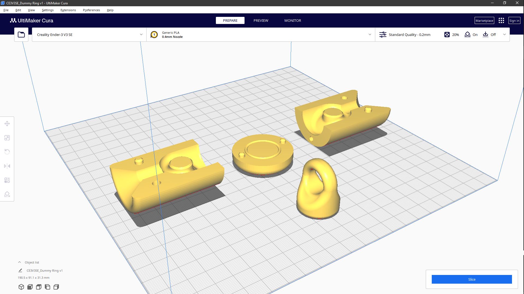Collapse the Object list

[x=19, y=262]
